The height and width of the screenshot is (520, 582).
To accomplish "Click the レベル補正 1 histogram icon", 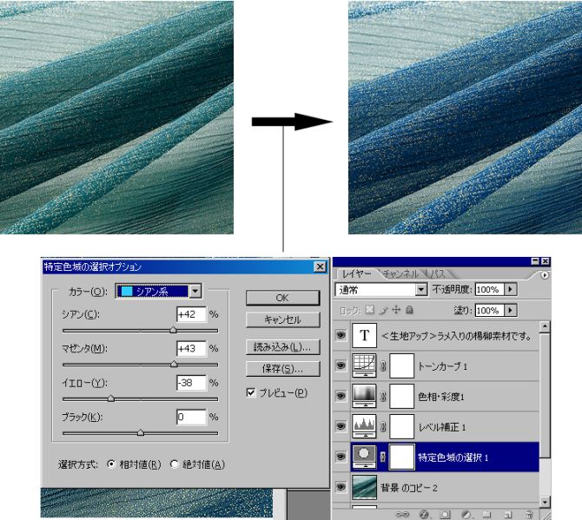I will point(364,426).
